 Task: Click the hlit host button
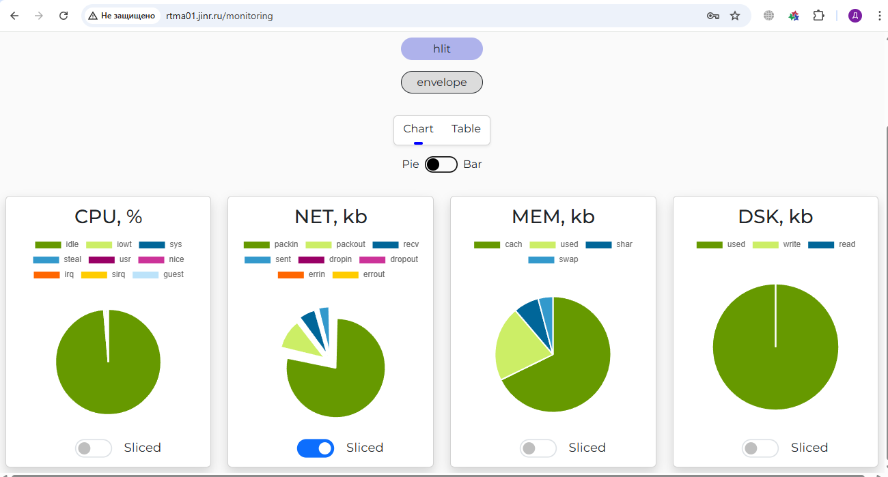[x=442, y=49]
